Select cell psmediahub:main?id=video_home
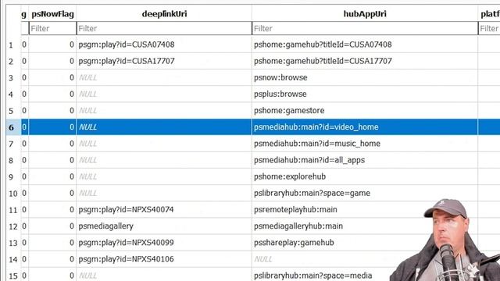 pyautogui.click(x=365, y=127)
